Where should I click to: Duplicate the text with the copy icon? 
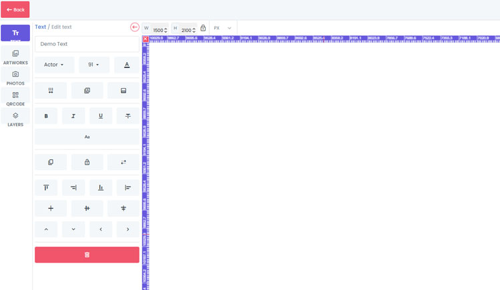click(x=51, y=162)
